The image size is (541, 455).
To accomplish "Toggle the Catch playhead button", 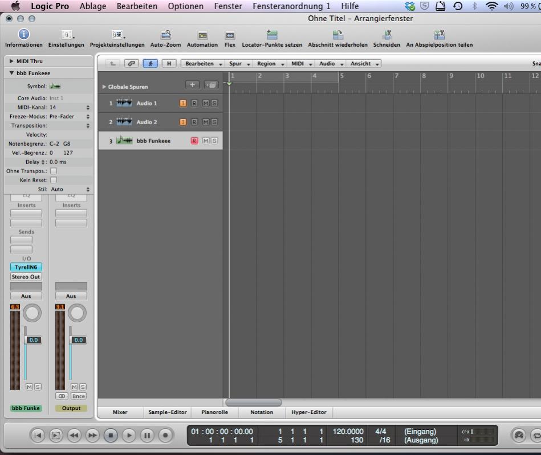I will click(150, 63).
